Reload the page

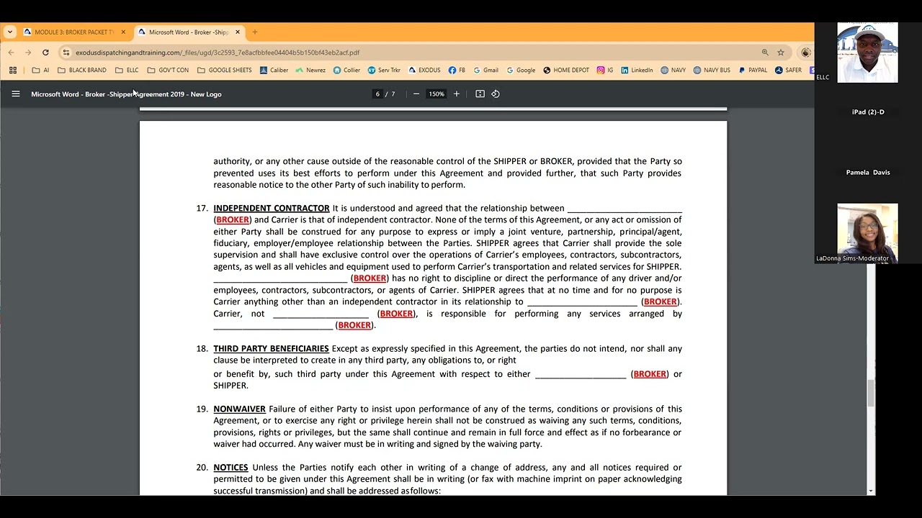pos(45,52)
